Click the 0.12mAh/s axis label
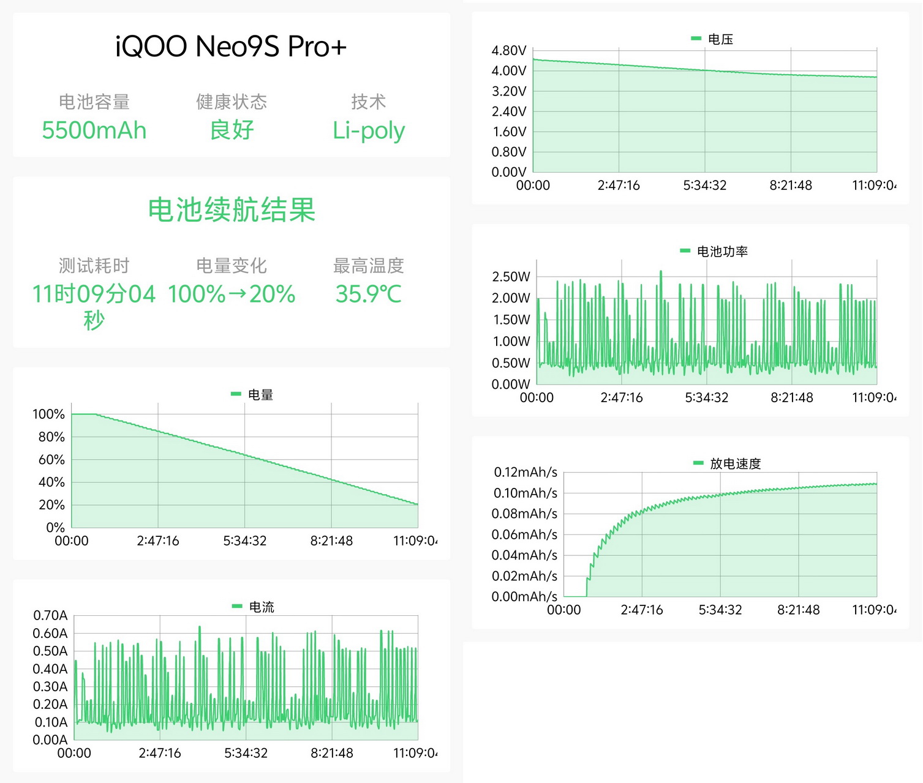 pyautogui.click(x=526, y=473)
